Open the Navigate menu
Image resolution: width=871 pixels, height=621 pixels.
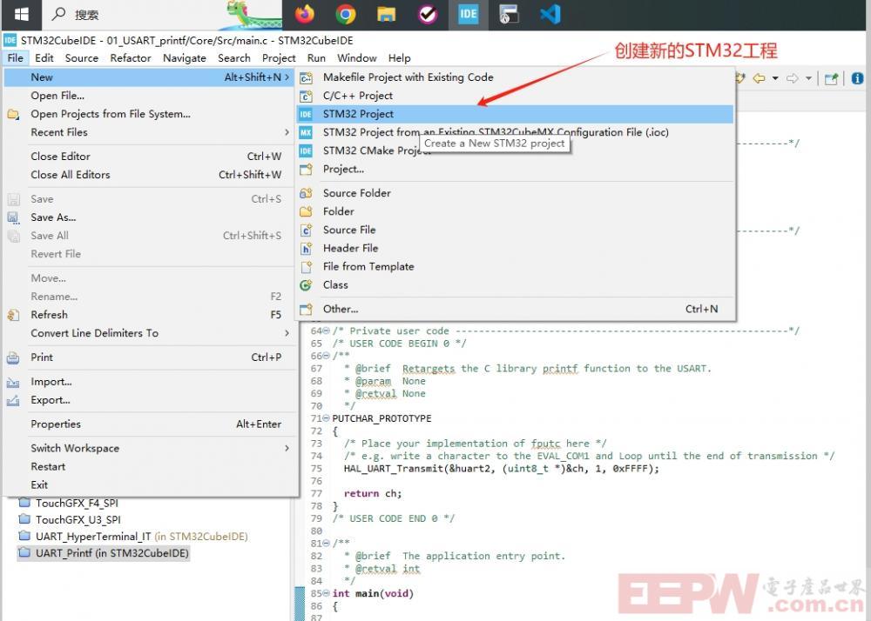tap(185, 57)
